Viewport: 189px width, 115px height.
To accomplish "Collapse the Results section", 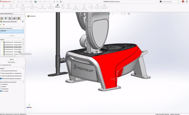I will (23, 39).
